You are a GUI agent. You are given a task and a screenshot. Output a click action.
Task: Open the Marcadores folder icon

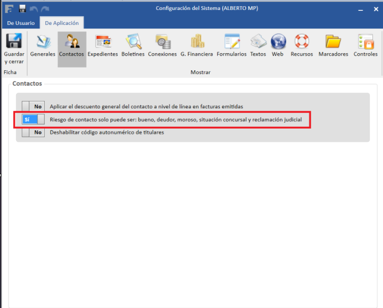pyautogui.click(x=333, y=46)
